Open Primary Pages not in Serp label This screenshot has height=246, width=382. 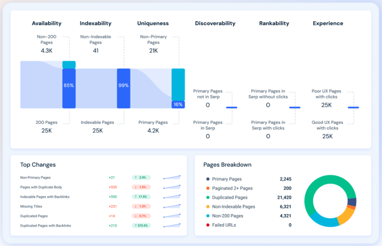click(x=208, y=94)
